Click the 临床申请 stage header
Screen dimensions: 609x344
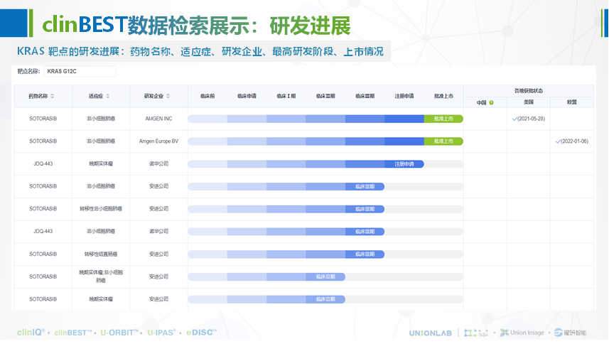coord(247,96)
